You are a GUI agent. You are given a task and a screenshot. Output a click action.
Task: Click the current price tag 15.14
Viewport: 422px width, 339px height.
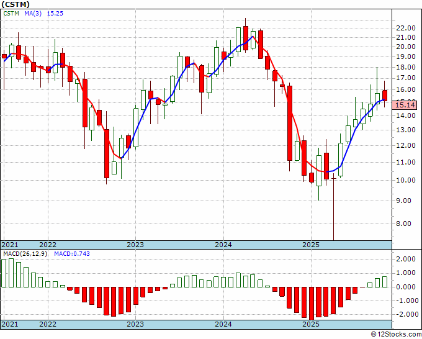pos(405,105)
